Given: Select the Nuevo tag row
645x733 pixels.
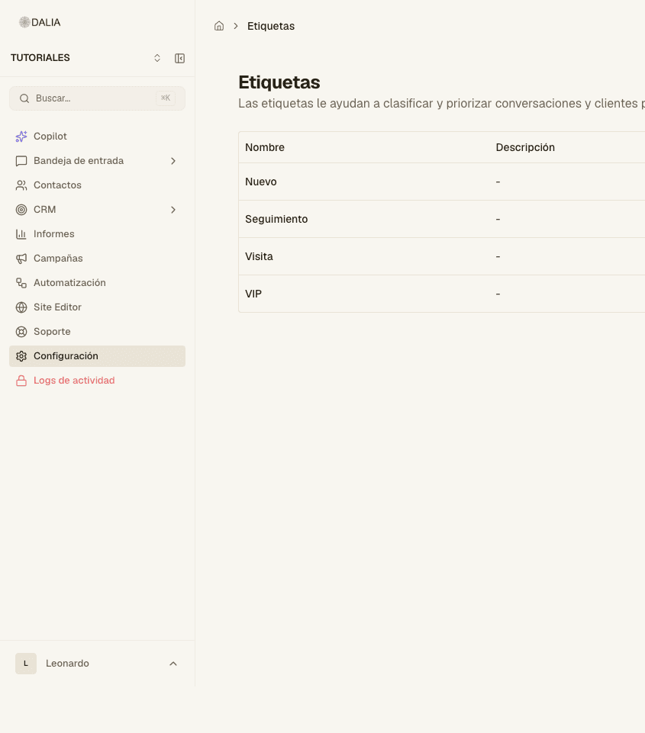Looking at the screenshot, I should [x=441, y=182].
